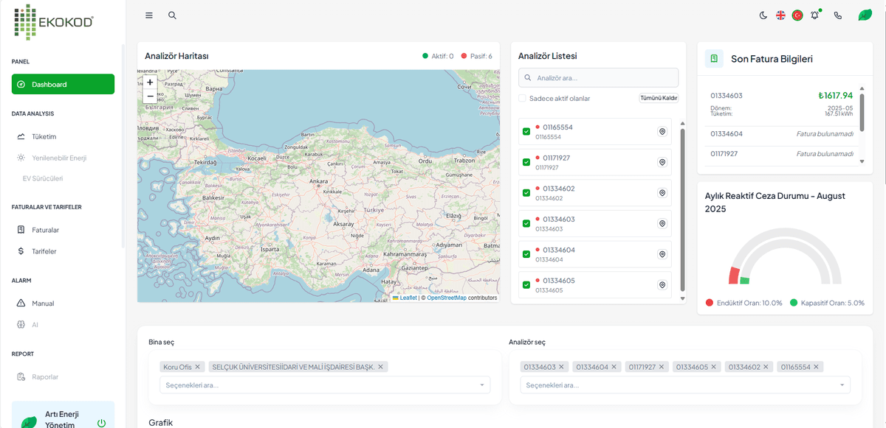This screenshot has width=886, height=428.
Task: Click the red Endüktif segment on the gauge
Action: coord(733,276)
